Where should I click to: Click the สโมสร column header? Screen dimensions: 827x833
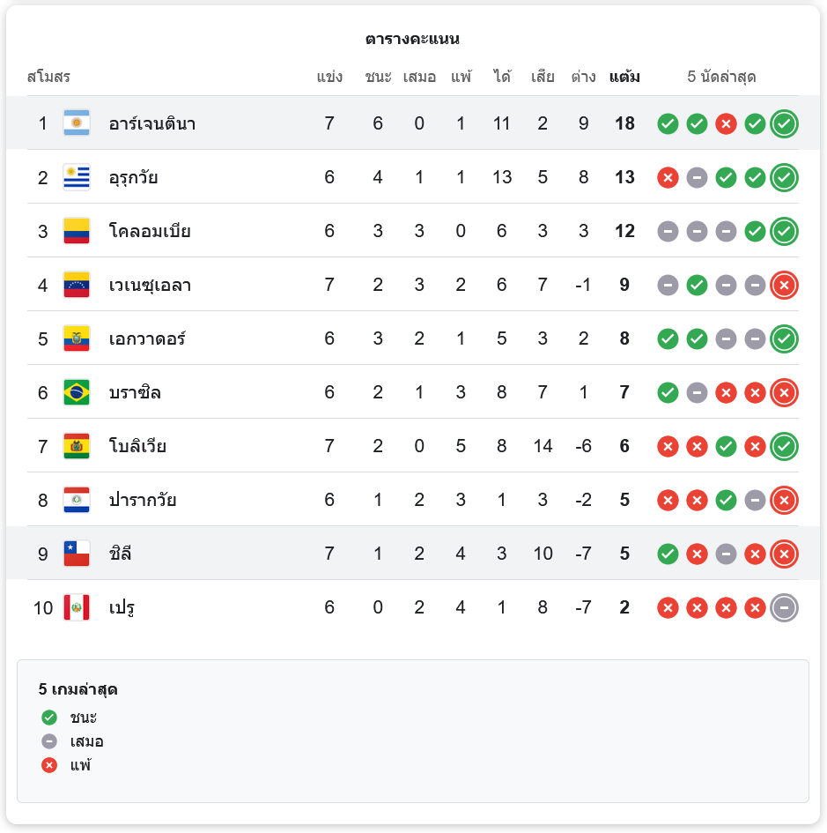click(48, 77)
